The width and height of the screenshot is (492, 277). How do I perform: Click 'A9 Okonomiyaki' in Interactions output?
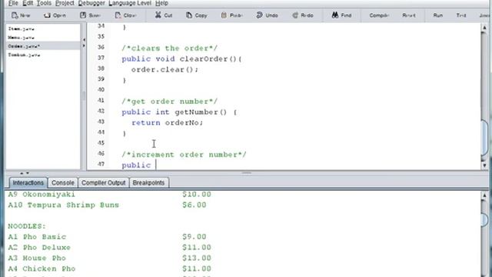[x=42, y=195]
